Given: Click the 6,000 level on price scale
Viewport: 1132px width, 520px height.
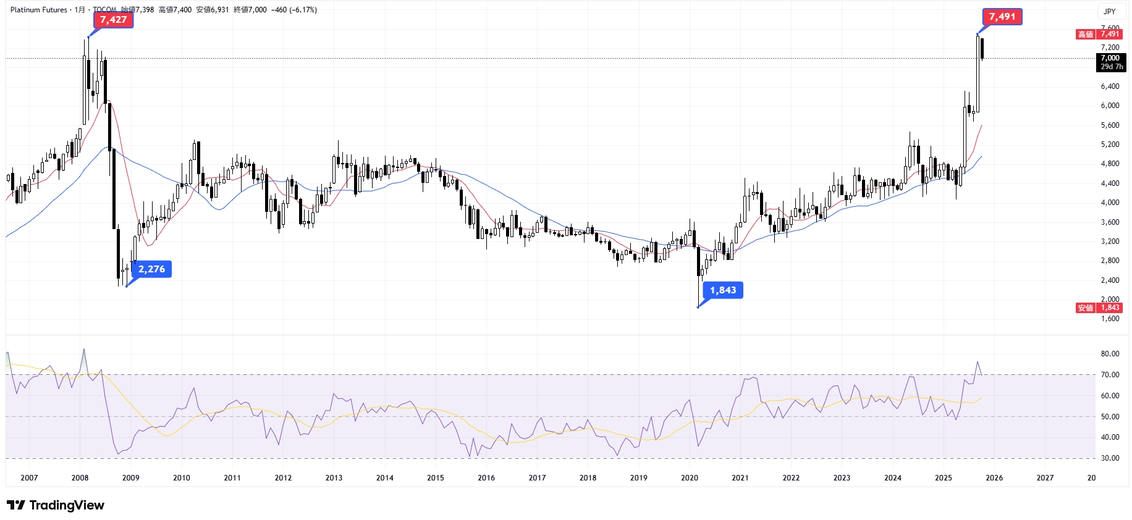Looking at the screenshot, I should tap(1110, 106).
